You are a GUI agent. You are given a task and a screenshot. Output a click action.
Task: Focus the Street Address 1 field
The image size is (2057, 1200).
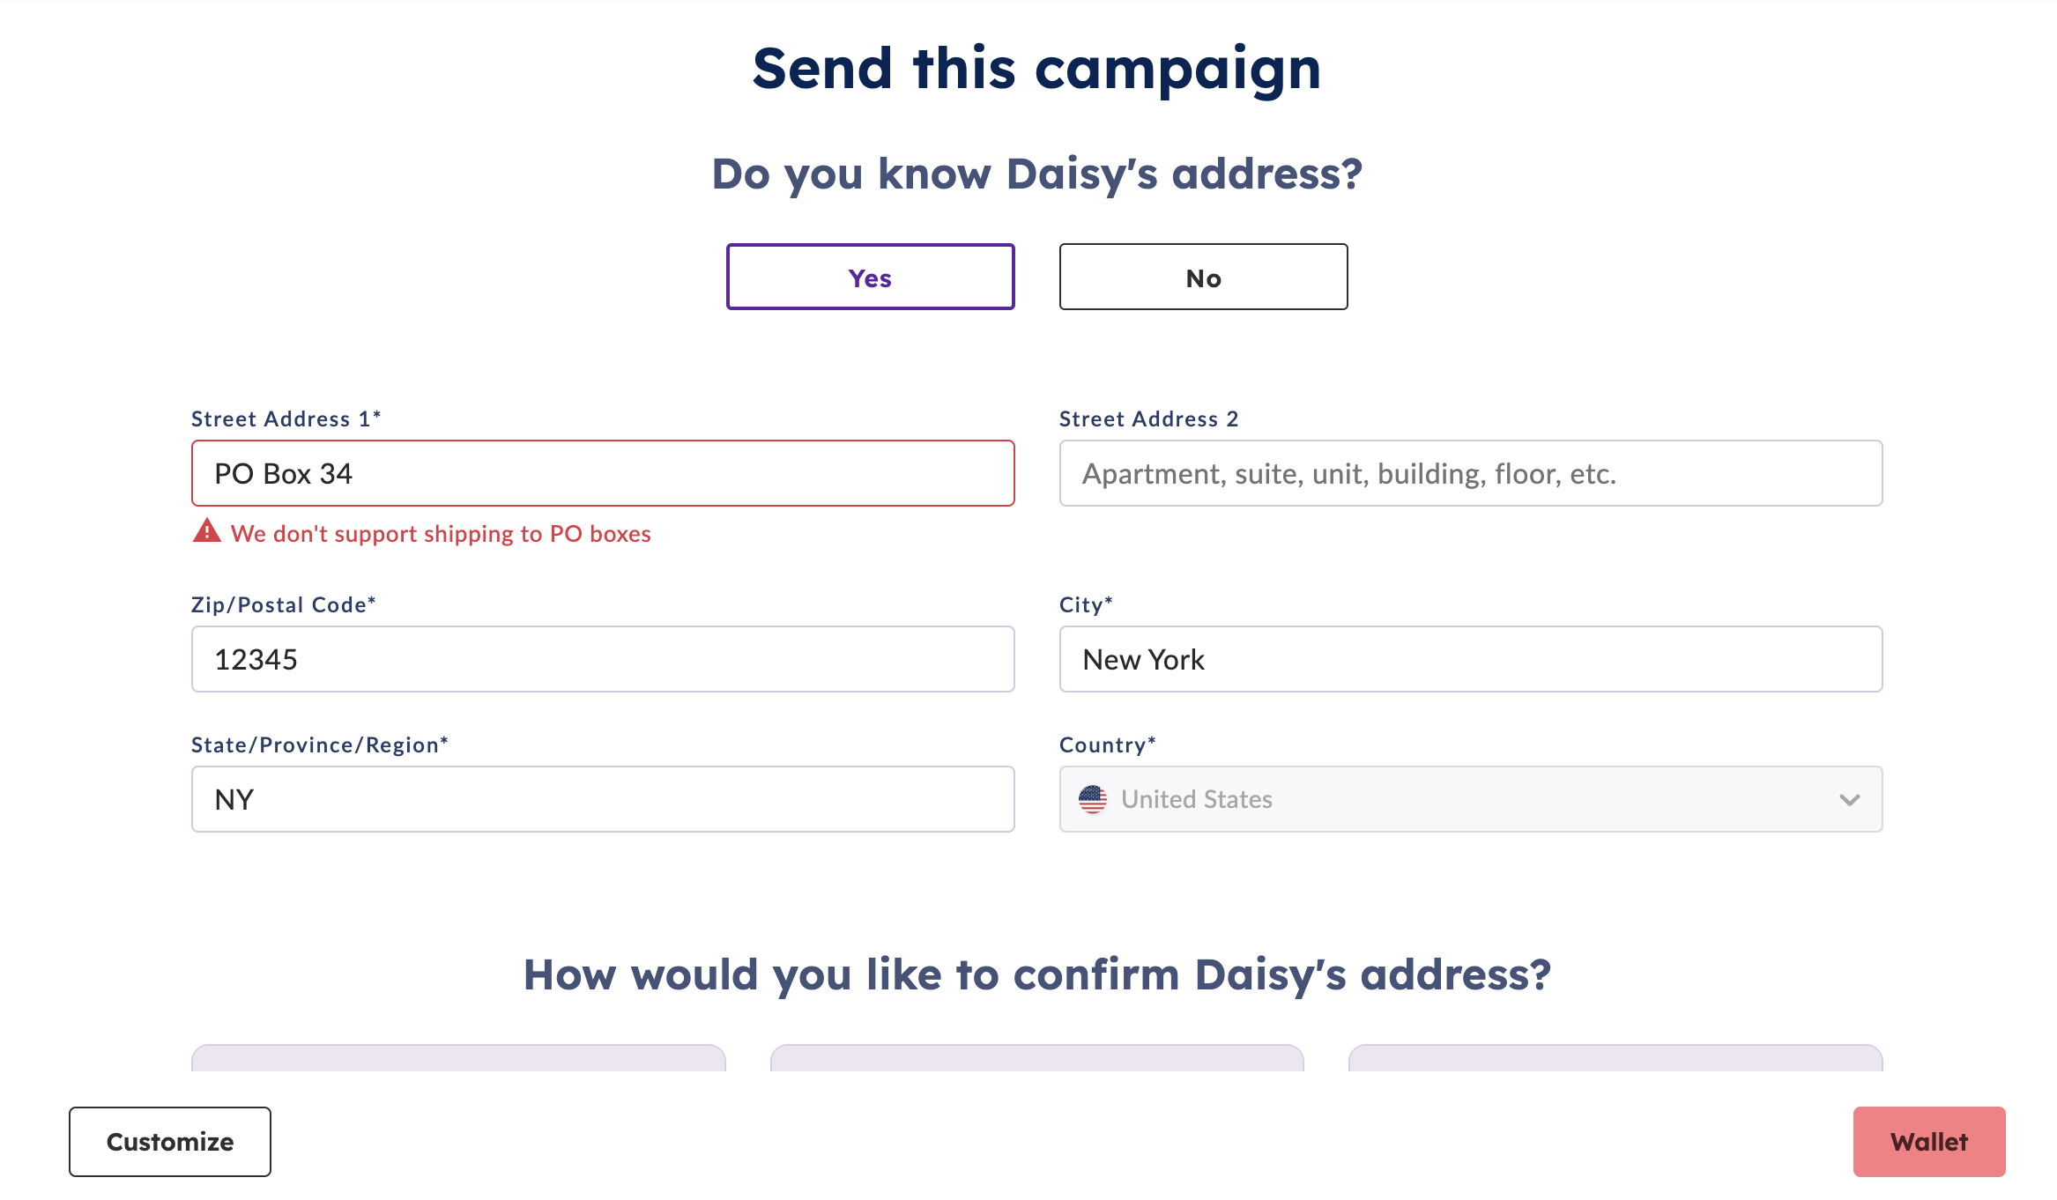coord(603,473)
